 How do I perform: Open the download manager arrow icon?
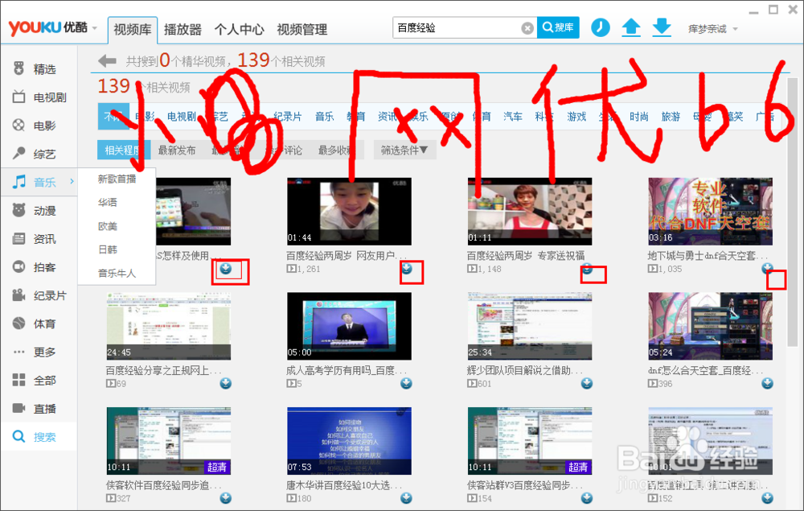coord(662,27)
